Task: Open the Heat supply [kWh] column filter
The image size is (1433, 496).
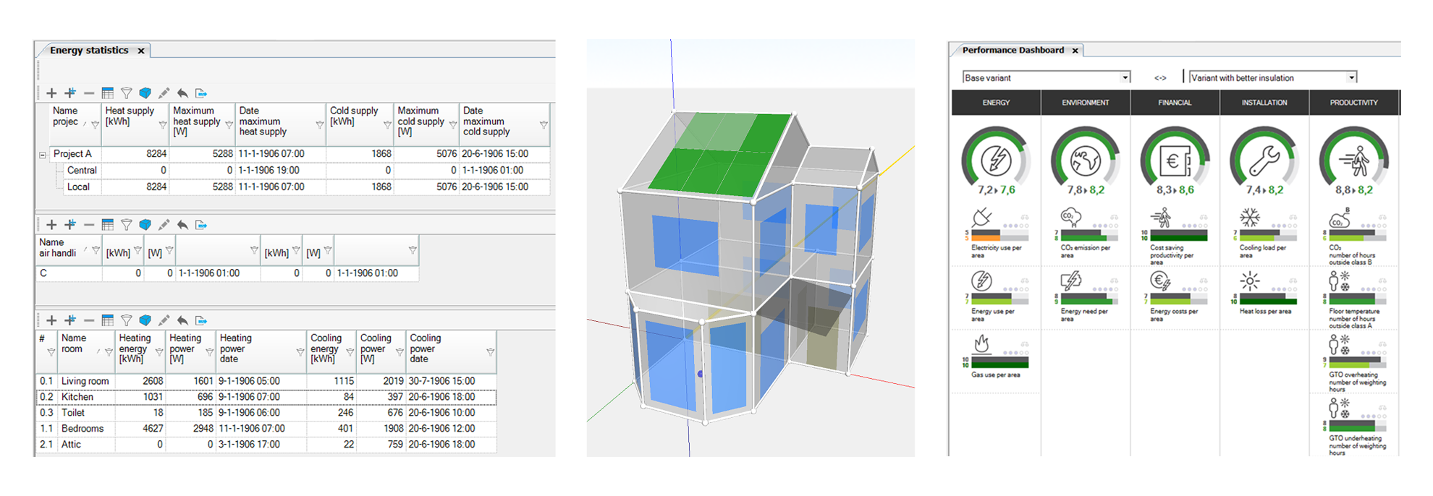Action: [x=162, y=125]
